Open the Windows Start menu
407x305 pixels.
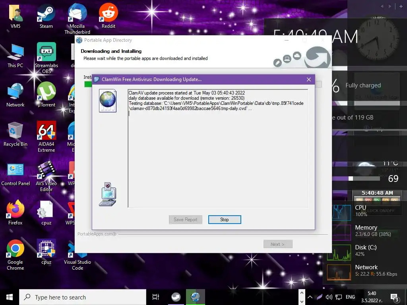(10, 297)
